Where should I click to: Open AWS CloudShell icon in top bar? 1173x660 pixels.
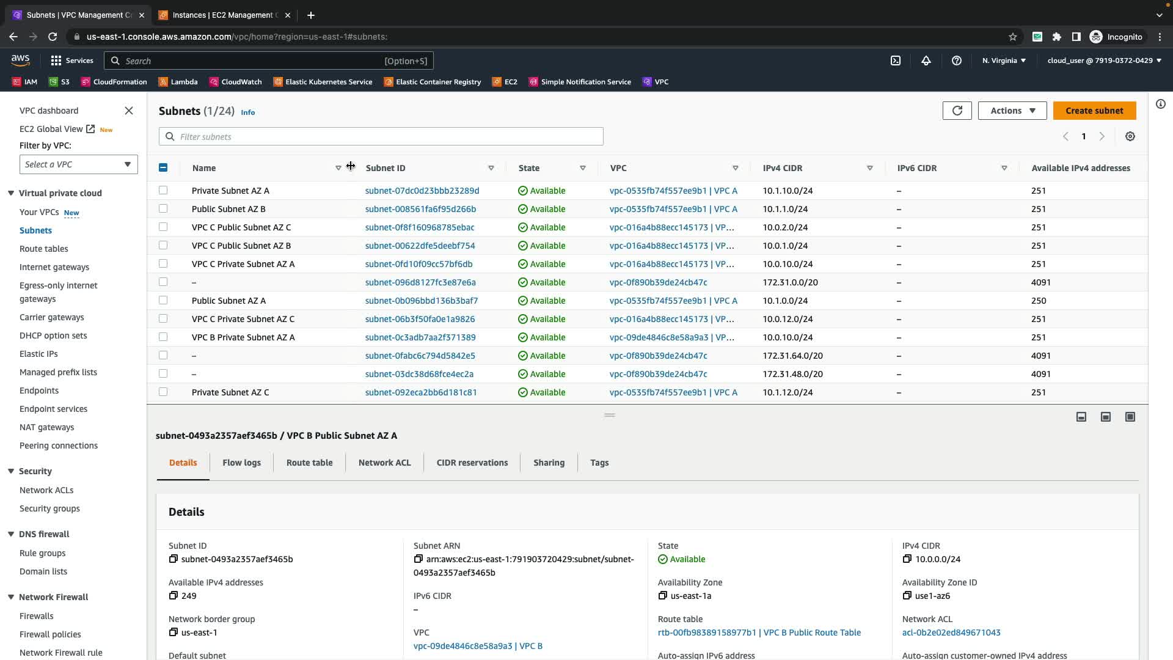coord(896,61)
